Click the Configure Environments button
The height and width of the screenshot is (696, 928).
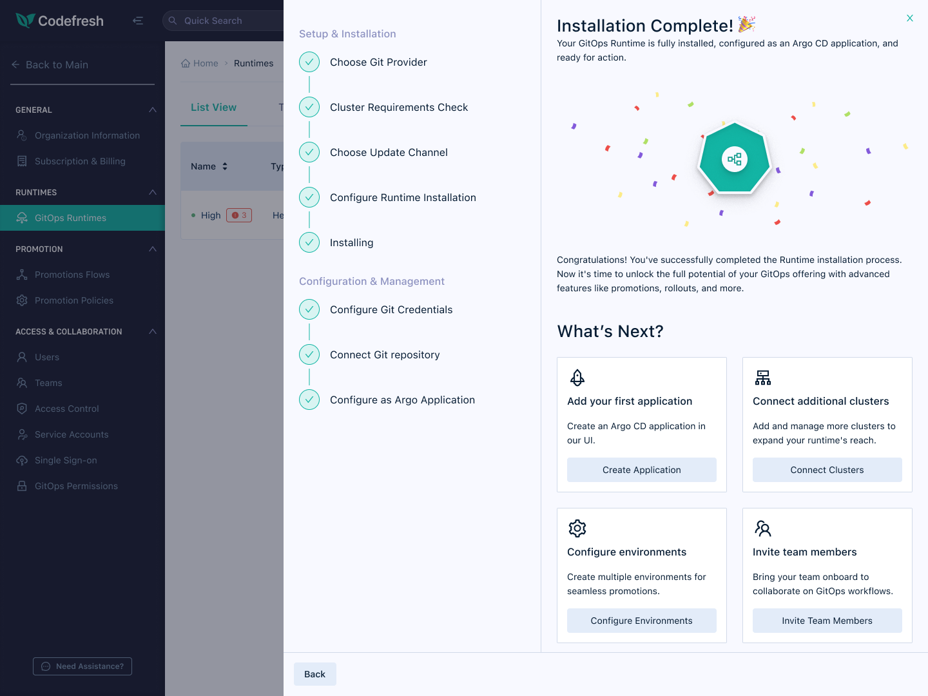pyautogui.click(x=642, y=621)
